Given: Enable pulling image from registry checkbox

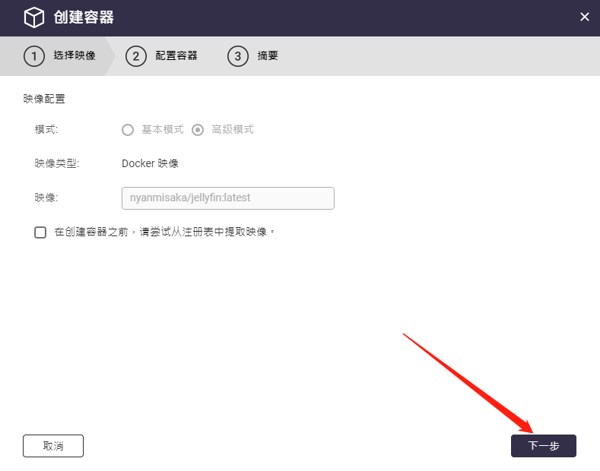Looking at the screenshot, I should pos(40,232).
